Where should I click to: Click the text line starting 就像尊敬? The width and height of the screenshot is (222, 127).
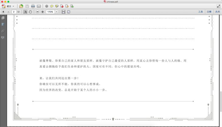point(113,61)
